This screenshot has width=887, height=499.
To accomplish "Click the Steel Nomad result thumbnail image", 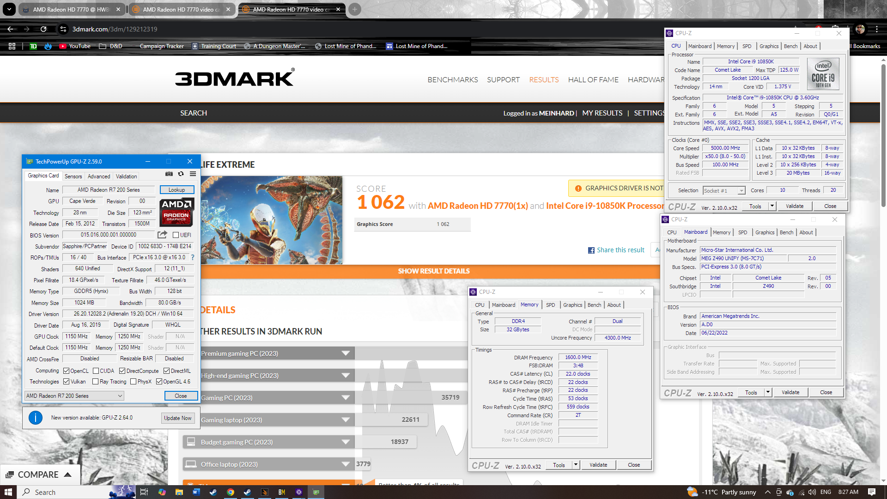I will (x=272, y=220).
